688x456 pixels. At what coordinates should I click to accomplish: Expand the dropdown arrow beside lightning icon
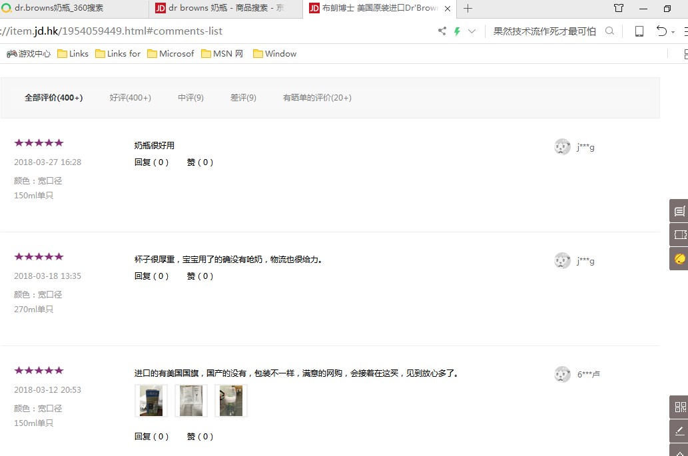[472, 31]
